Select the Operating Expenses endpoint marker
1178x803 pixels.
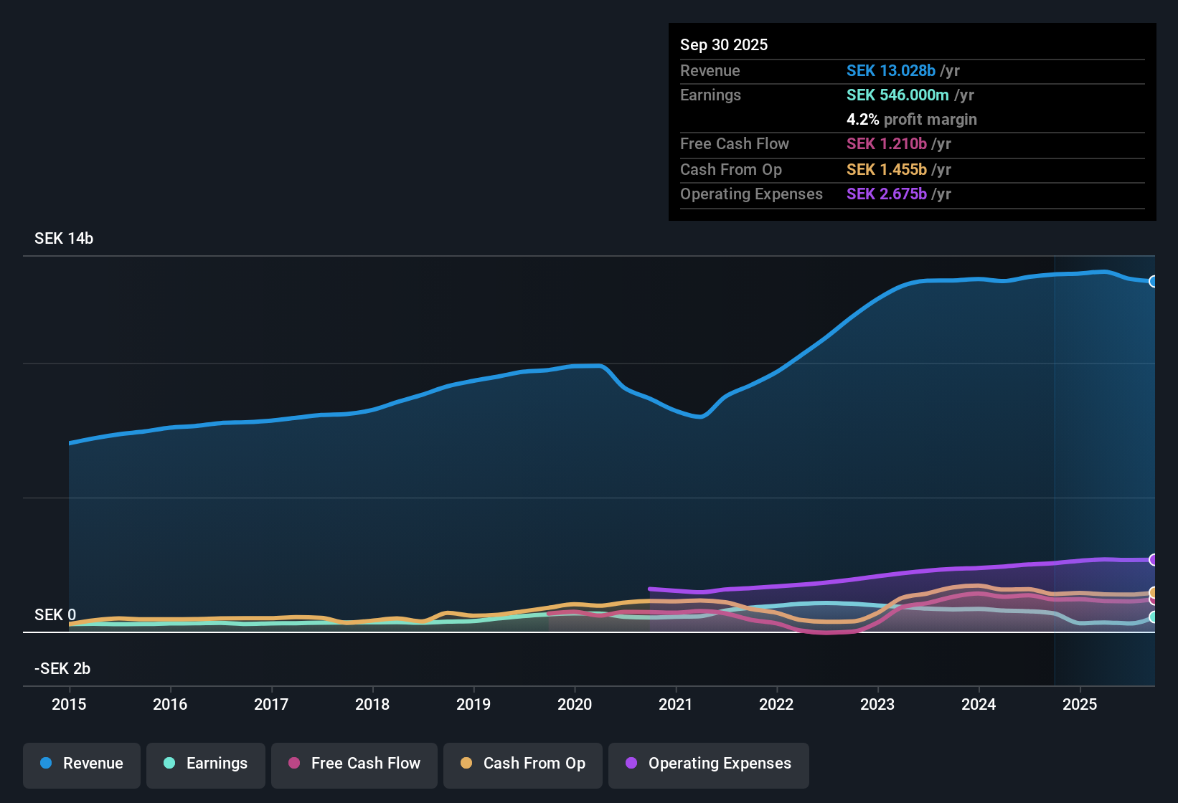tap(1153, 559)
